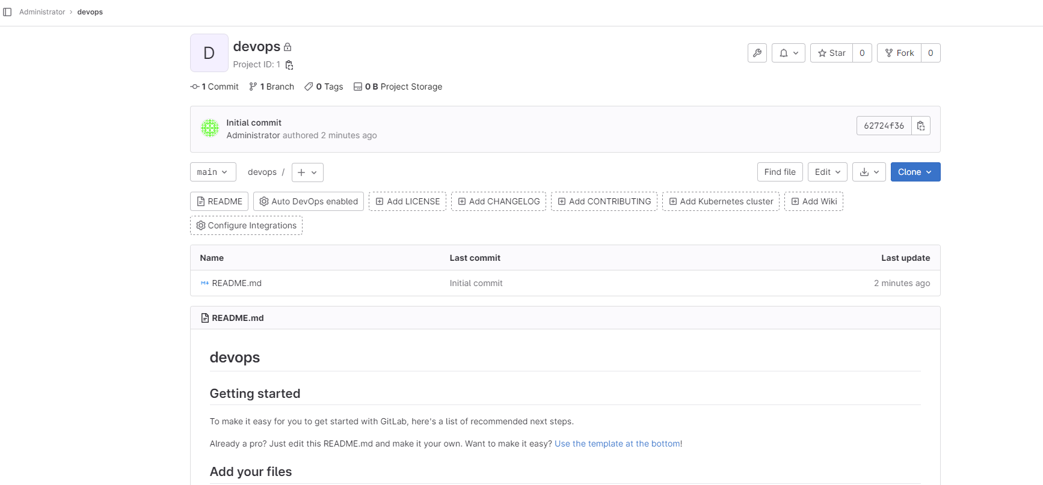Copy the project ID to clipboard
1043x485 pixels.
tap(289, 65)
